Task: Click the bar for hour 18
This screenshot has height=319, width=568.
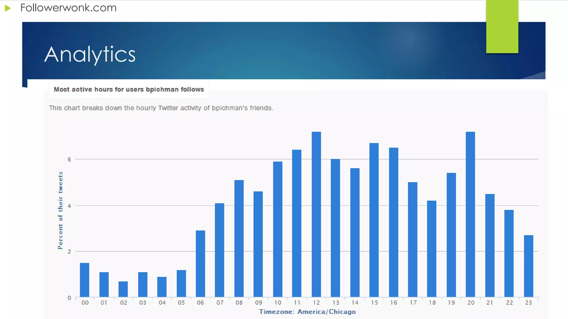Action: 432,249
